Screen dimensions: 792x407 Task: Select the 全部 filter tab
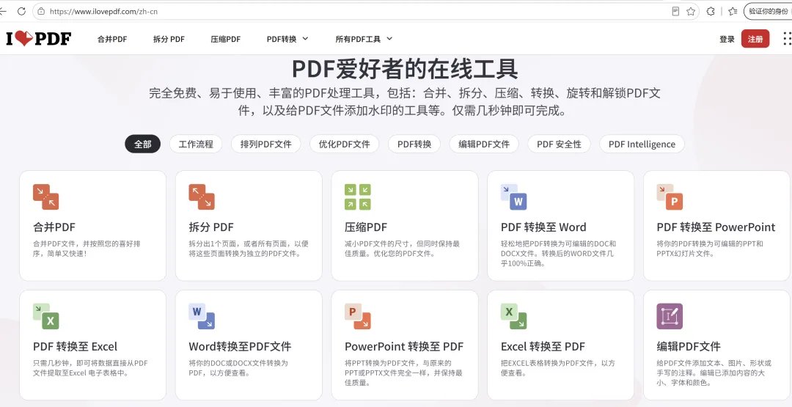pos(142,144)
